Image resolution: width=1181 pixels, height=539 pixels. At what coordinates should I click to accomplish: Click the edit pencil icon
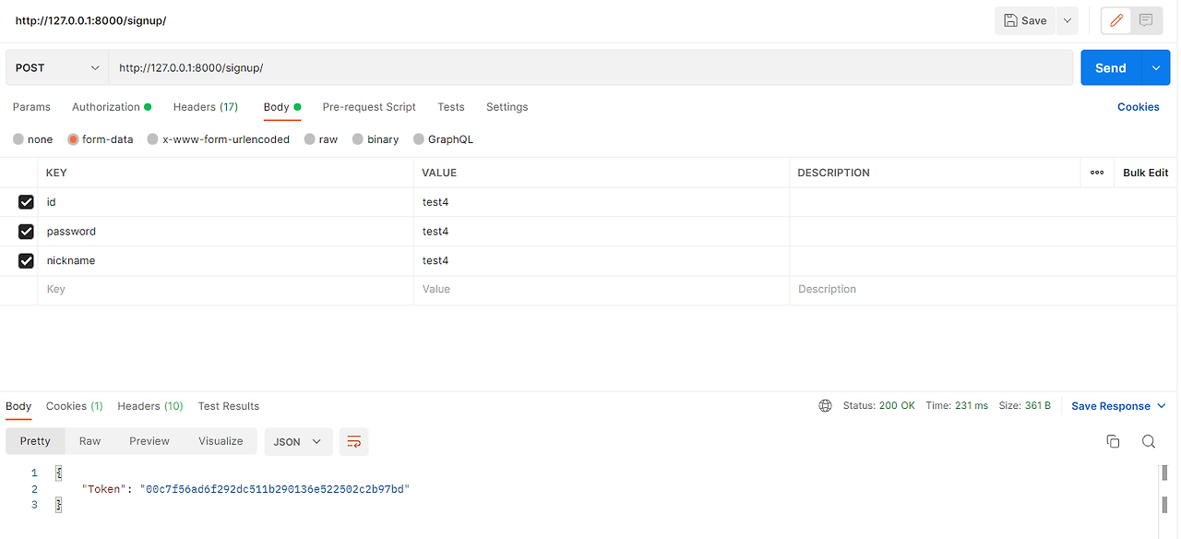1116,20
